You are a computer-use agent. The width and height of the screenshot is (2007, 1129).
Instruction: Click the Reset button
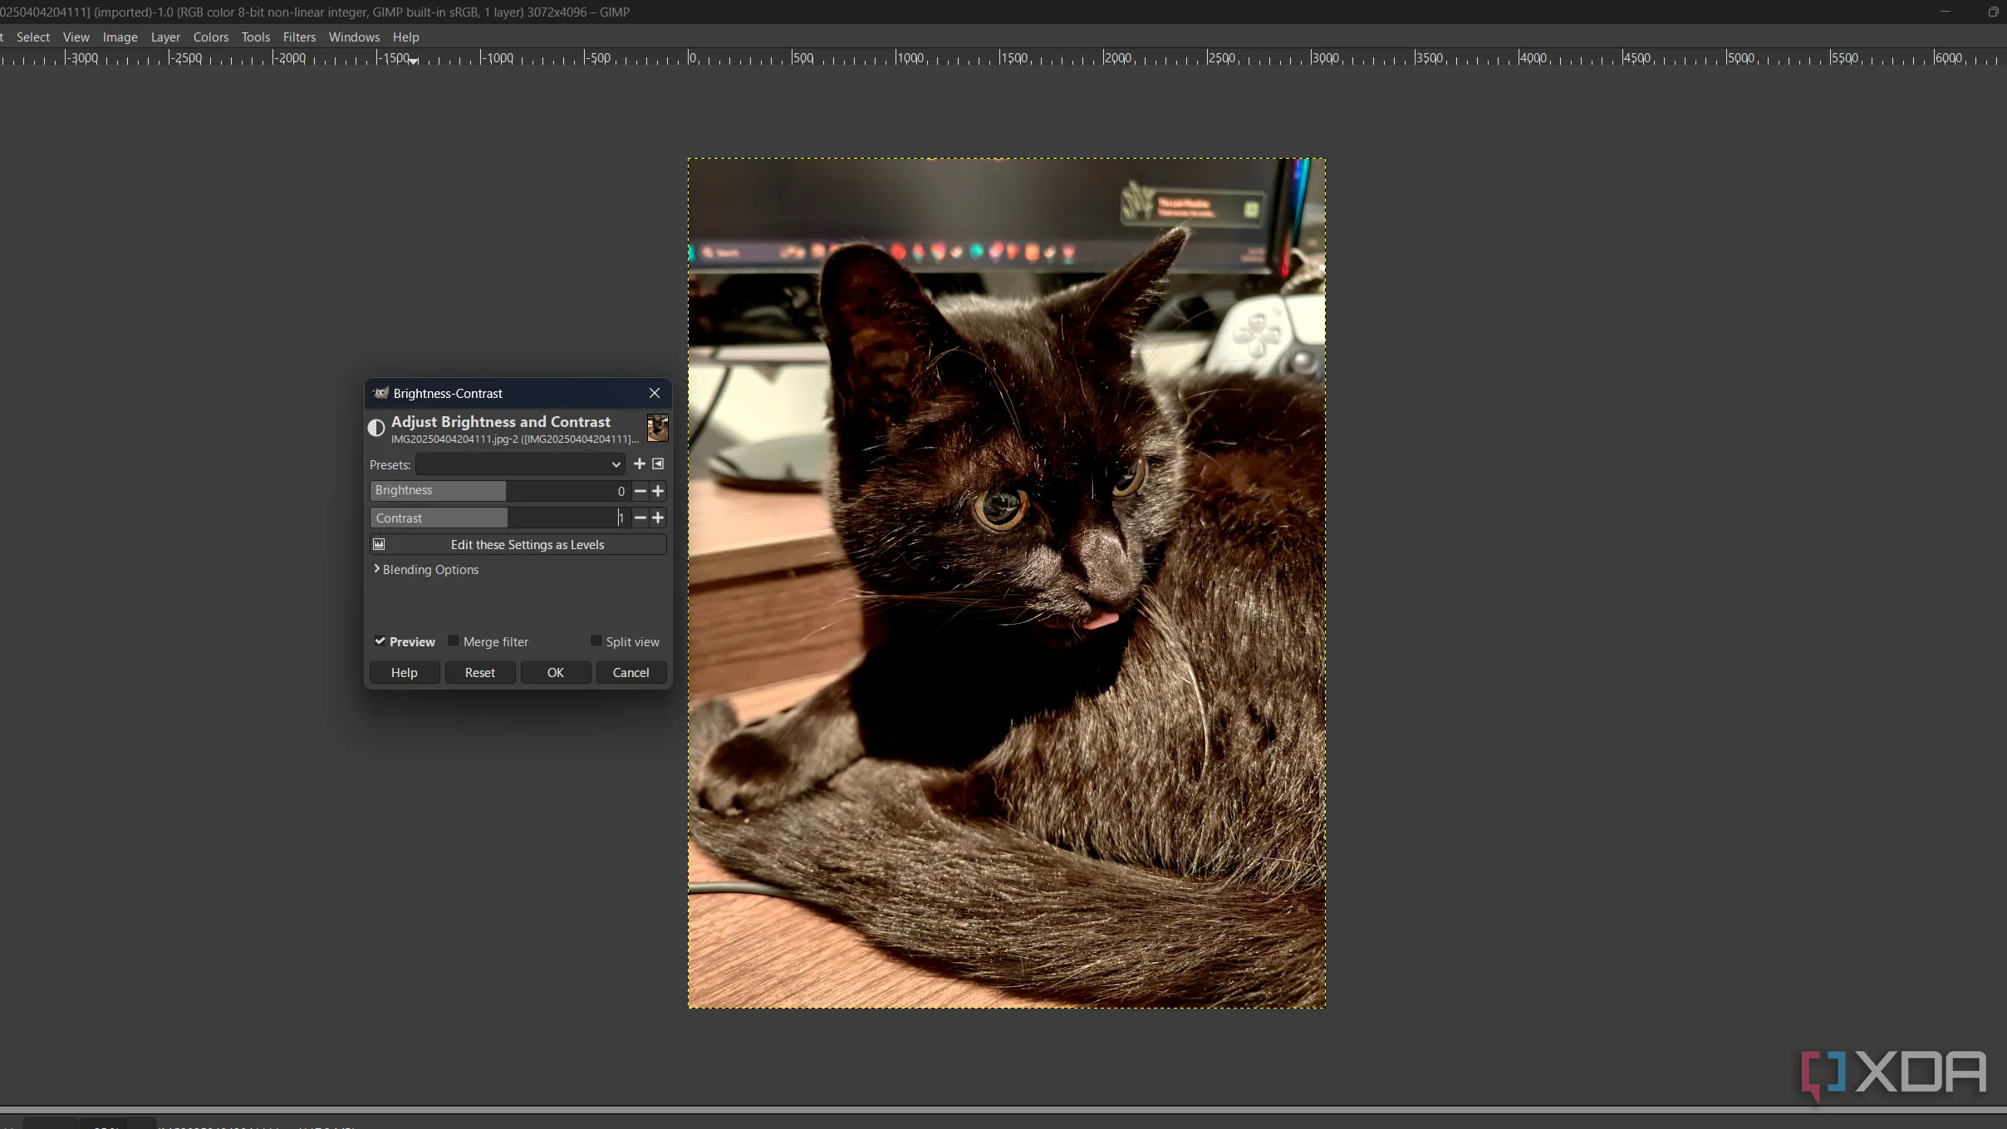(x=479, y=672)
